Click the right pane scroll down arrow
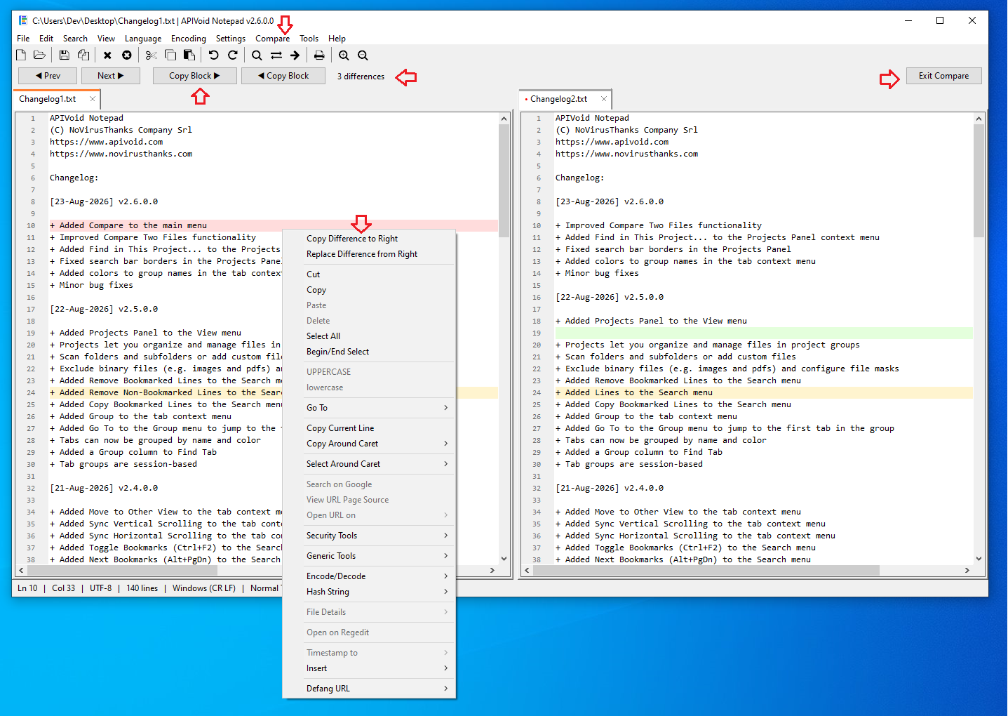The width and height of the screenshot is (1008, 716). (979, 559)
